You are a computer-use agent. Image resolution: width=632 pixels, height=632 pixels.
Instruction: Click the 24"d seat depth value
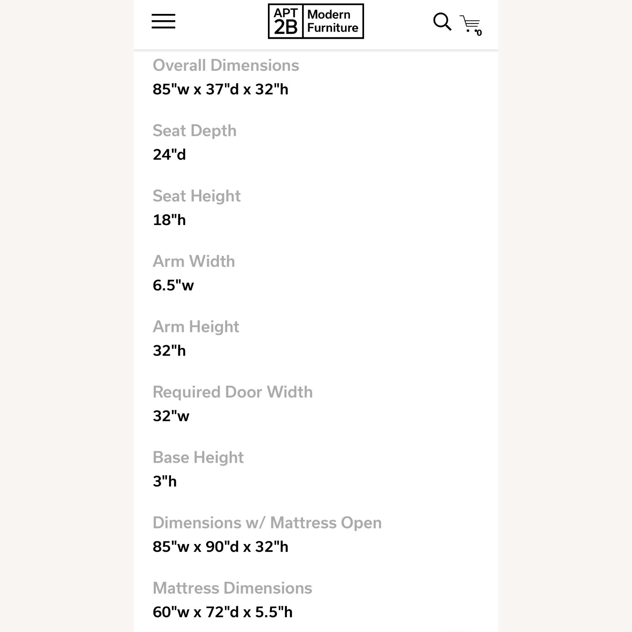tap(169, 155)
